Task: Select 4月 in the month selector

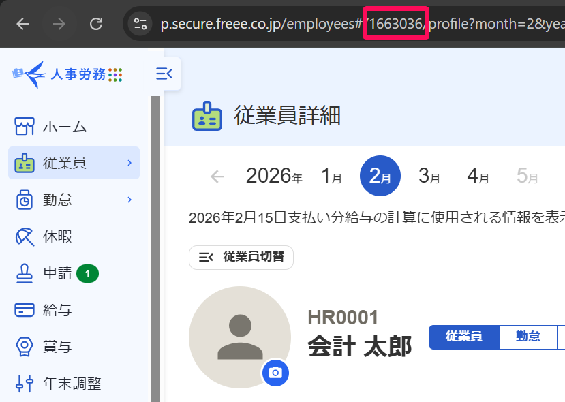Action: 478,176
